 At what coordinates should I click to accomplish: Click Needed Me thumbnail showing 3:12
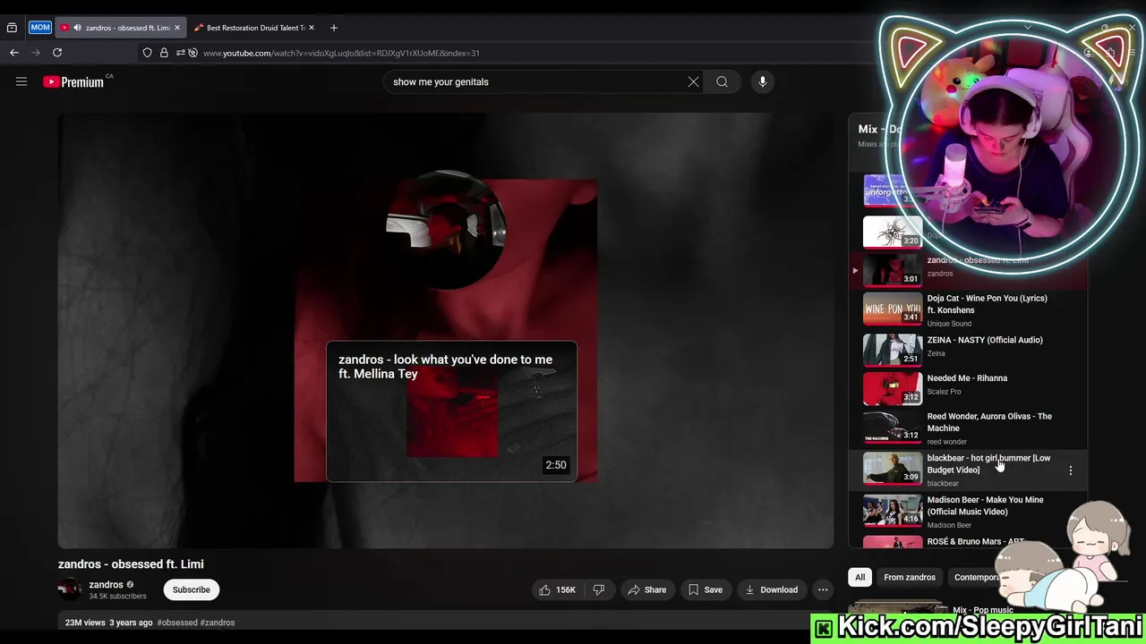pos(893,388)
